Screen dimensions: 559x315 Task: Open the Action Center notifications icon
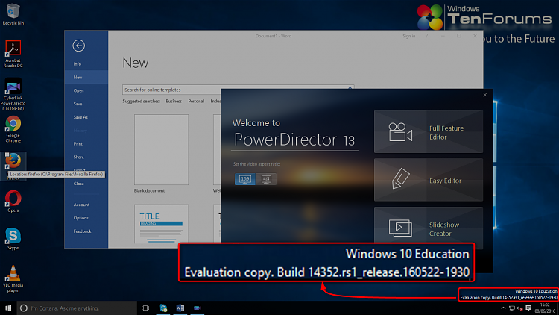[528, 308]
